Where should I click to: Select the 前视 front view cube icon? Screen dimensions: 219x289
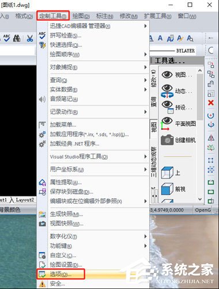click(167, 189)
